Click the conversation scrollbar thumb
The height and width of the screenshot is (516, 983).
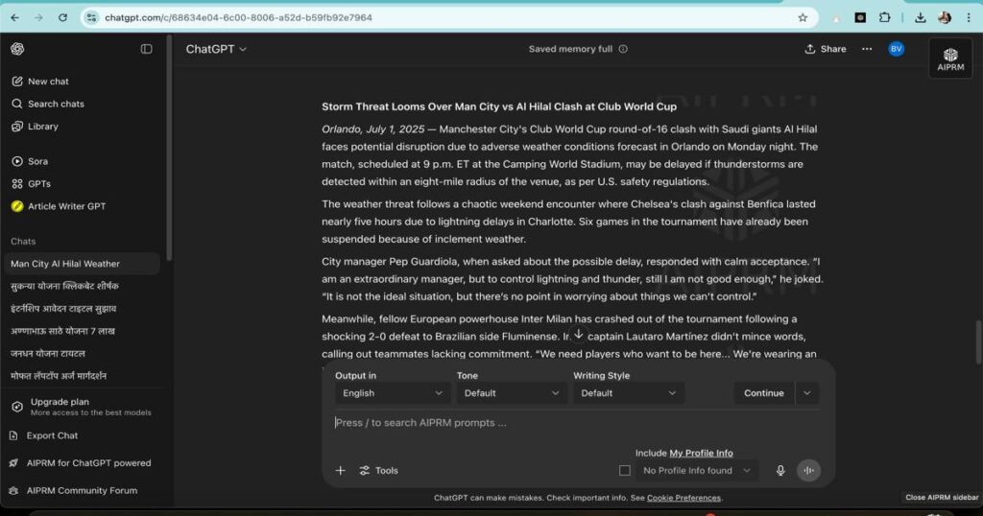pos(978,341)
